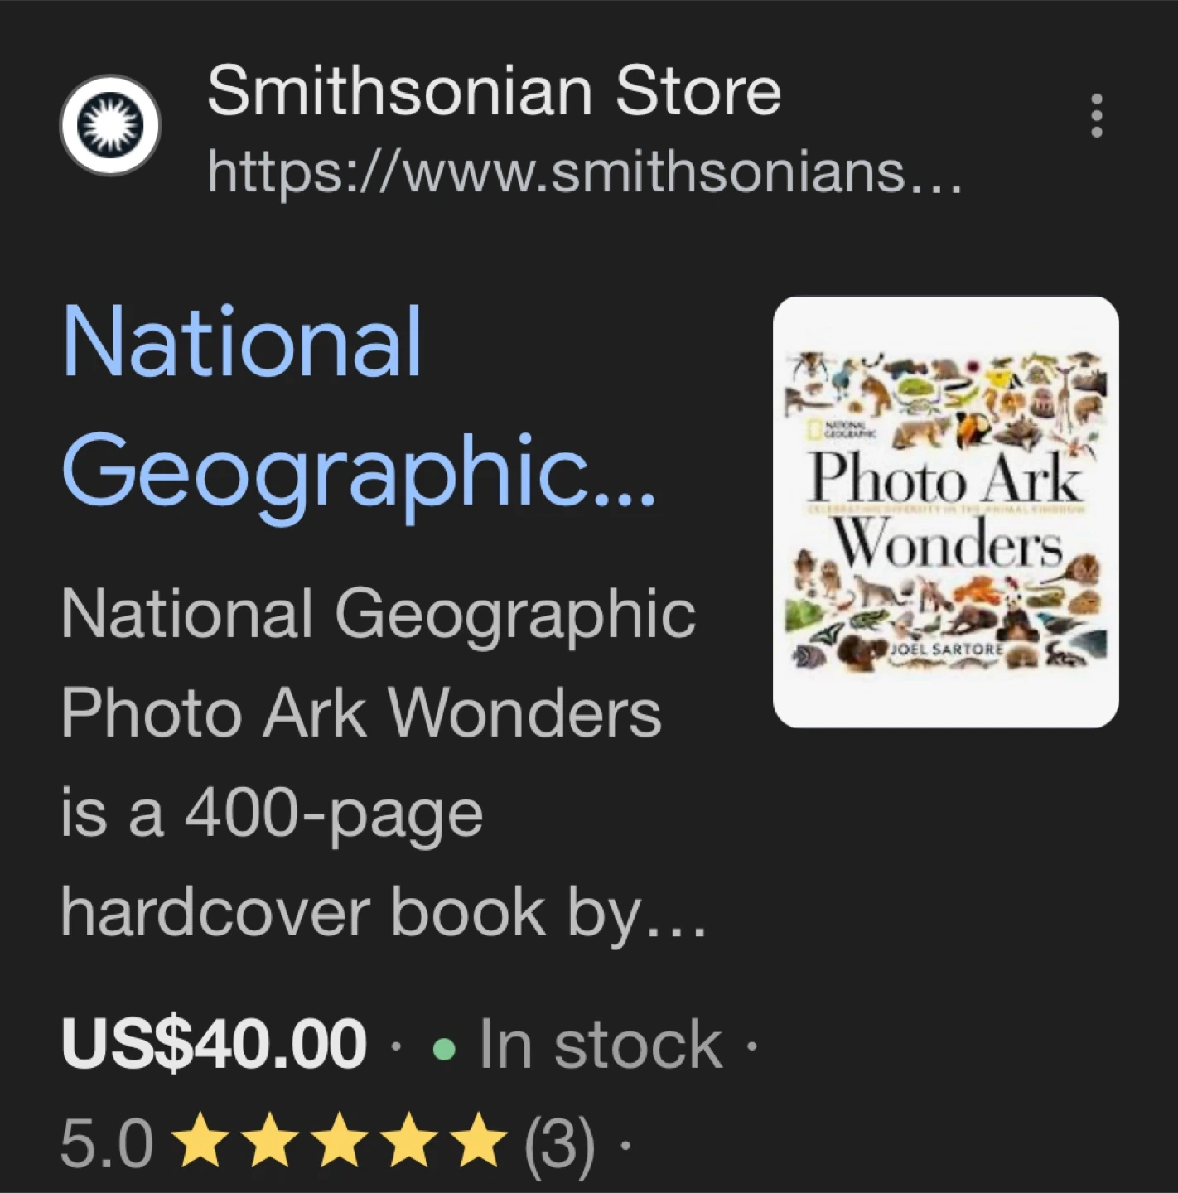Click the In stock label
This screenshot has width=1178, height=1193.
[x=601, y=1046]
